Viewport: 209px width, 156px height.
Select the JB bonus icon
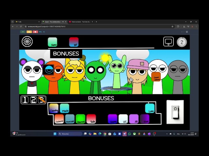134,119
